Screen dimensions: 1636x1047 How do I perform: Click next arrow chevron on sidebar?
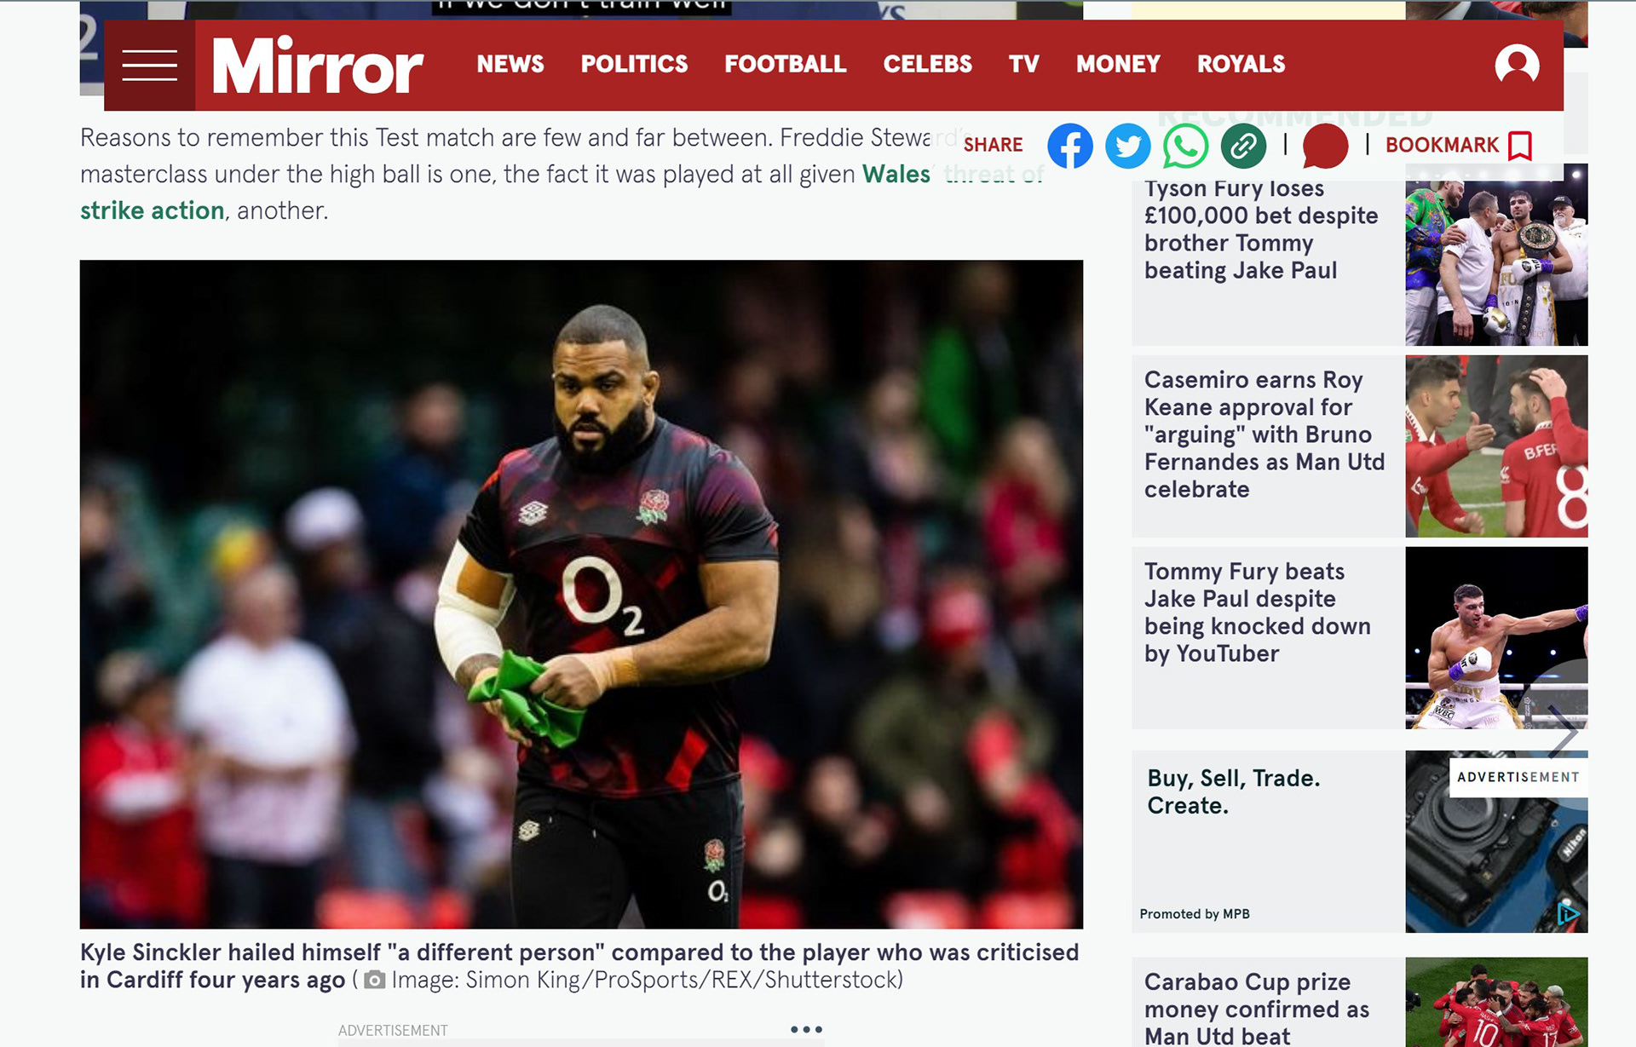click(x=1562, y=731)
